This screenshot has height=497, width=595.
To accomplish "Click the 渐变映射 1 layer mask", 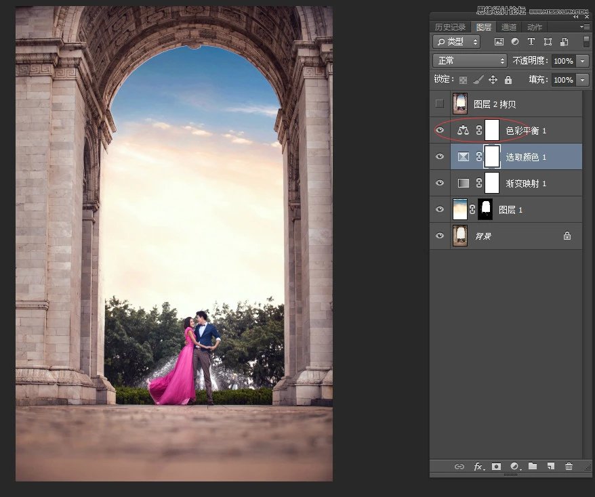I will click(492, 183).
